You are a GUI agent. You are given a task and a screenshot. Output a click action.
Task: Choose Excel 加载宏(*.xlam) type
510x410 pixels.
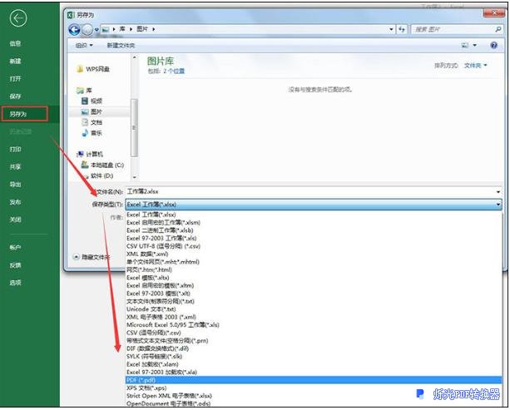coord(314,364)
